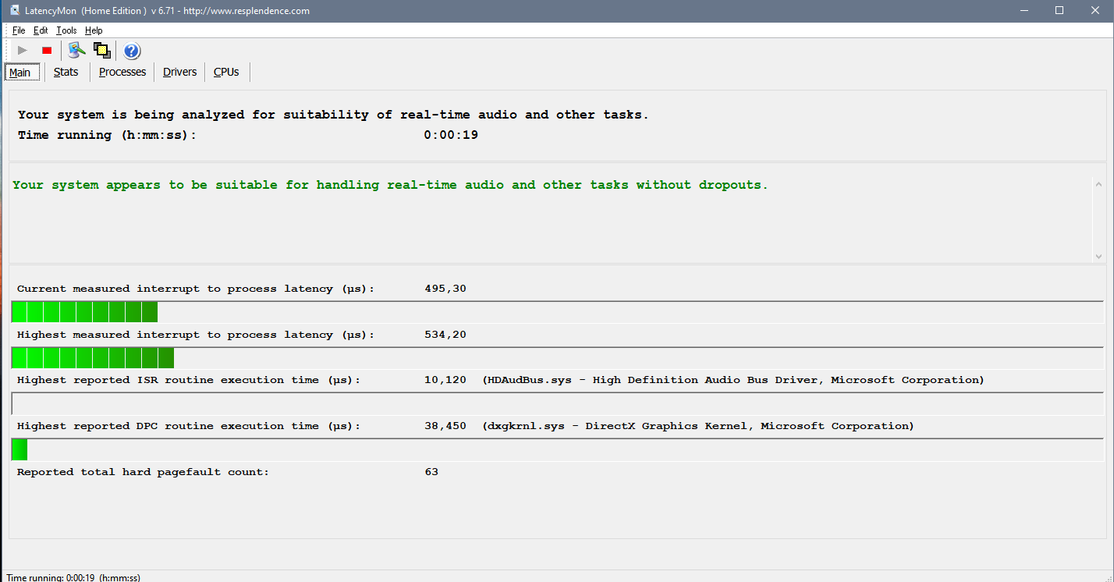
Task: Click the dxgkrnl.sys driver description
Action: [x=698, y=426]
